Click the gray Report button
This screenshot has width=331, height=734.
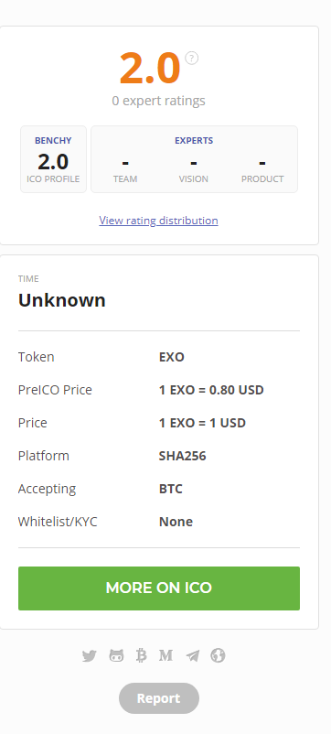(159, 698)
